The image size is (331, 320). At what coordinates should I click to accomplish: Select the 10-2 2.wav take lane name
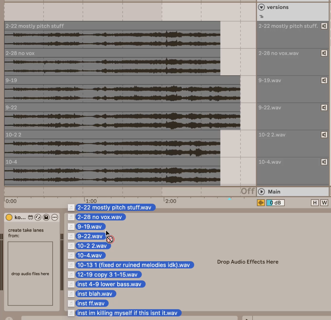pyautogui.click(x=272, y=135)
